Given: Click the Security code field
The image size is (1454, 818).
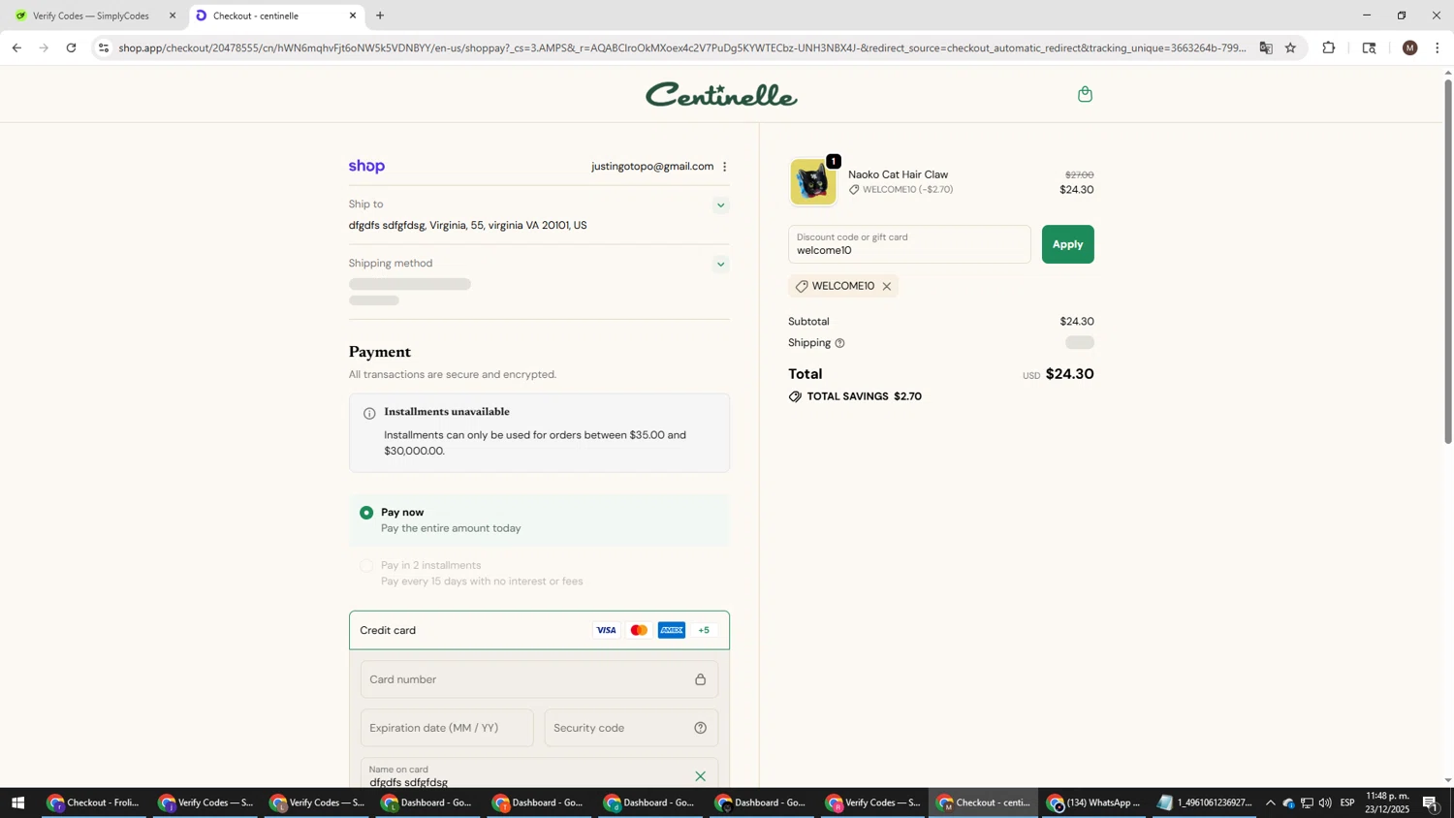Looking at the screenshot, I should point(631,728).
